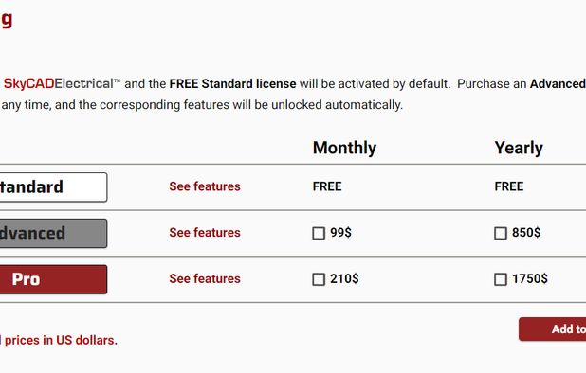Click the Monthly column heading
586x373 pixels.
(x=344, y=148)
